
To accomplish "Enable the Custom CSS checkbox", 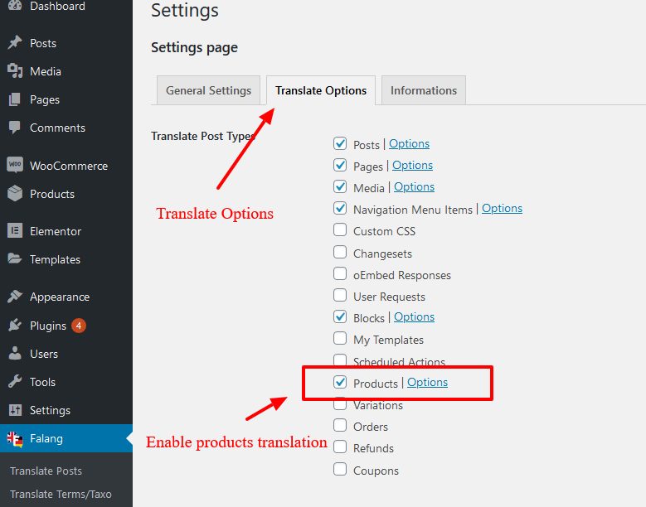I will point(340,229).
